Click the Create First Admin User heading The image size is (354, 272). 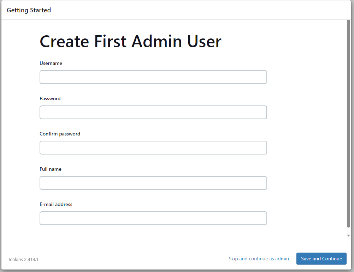(130, 42)
